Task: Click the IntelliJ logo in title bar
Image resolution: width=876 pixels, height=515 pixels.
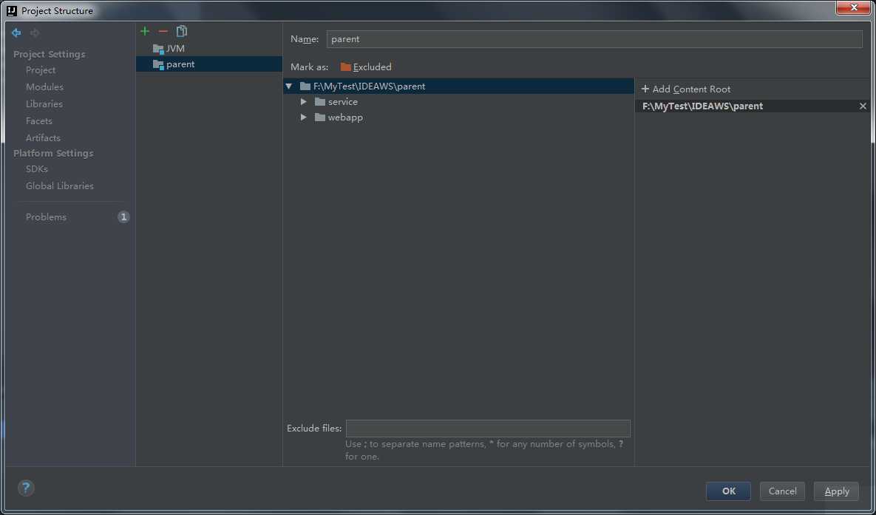Action: tap(12, 10)
